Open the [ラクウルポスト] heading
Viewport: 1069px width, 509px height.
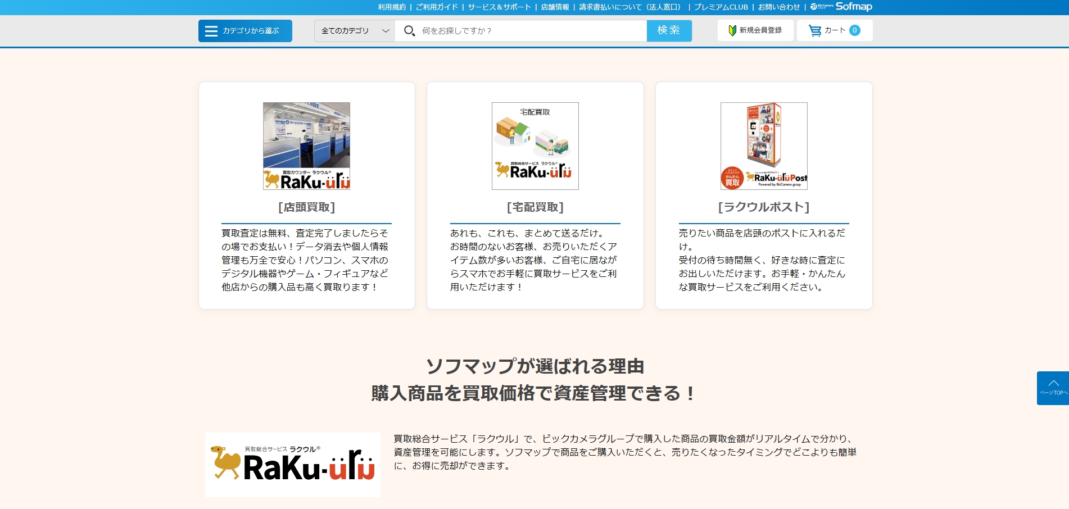pos(764,207)
